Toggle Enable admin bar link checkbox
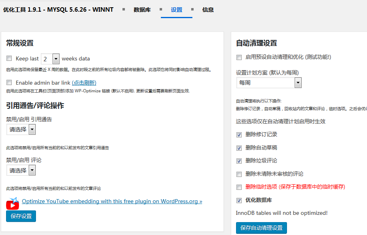 [x=9, y=83]
